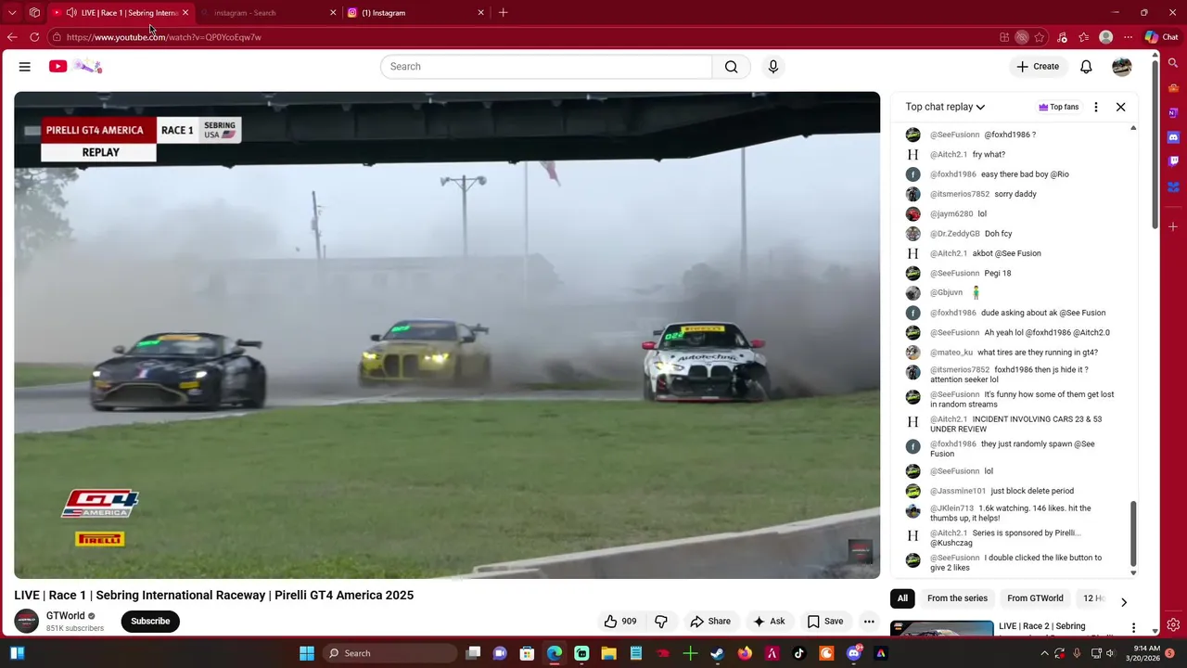The width and height of the screenshot is (1187, 668).
Task: Open sidebar settings gear
Action: 1173,624
